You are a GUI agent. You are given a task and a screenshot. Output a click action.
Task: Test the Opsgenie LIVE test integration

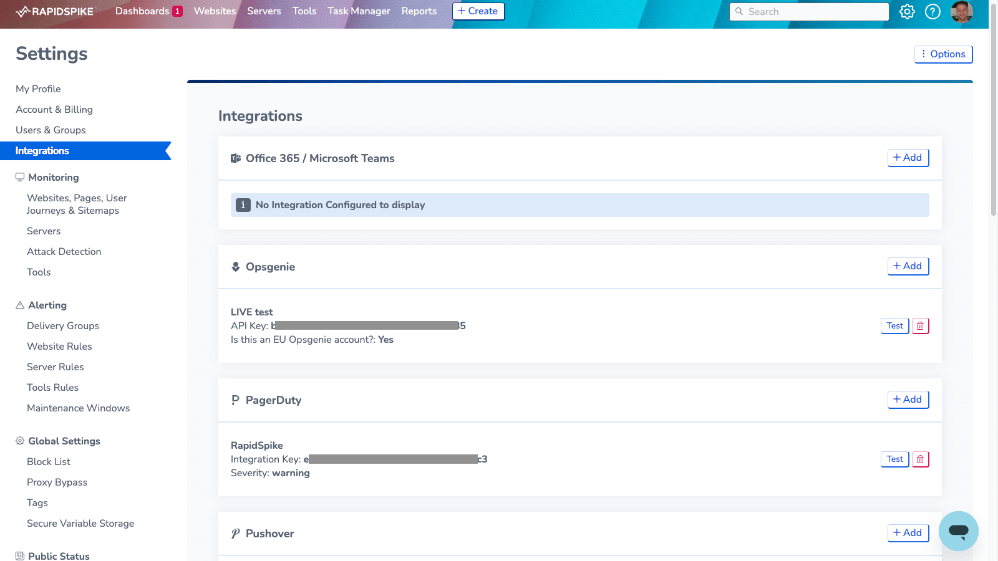click(894, 326)
